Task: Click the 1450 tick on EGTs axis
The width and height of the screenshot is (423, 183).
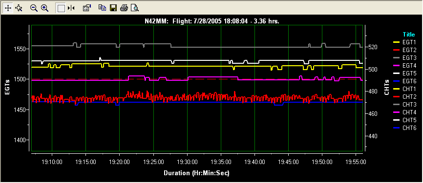Action: [x=20, y=110]
